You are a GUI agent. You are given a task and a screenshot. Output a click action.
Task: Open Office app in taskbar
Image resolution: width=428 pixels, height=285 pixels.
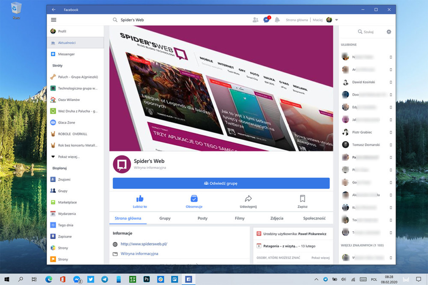pos(63,279)
